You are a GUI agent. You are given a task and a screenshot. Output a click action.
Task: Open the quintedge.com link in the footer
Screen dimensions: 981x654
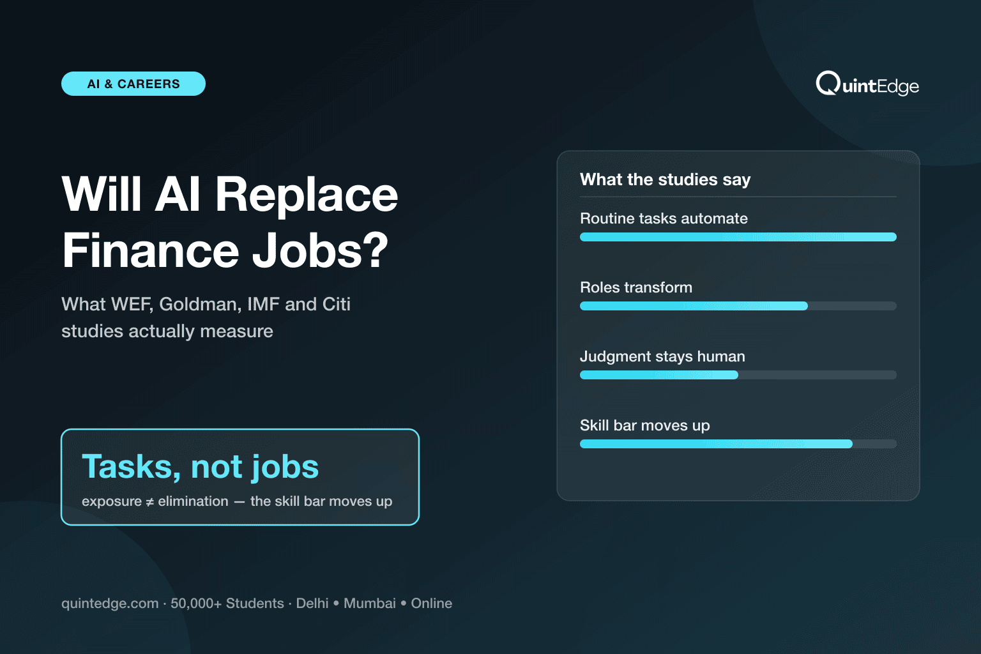tap(110, 604)
